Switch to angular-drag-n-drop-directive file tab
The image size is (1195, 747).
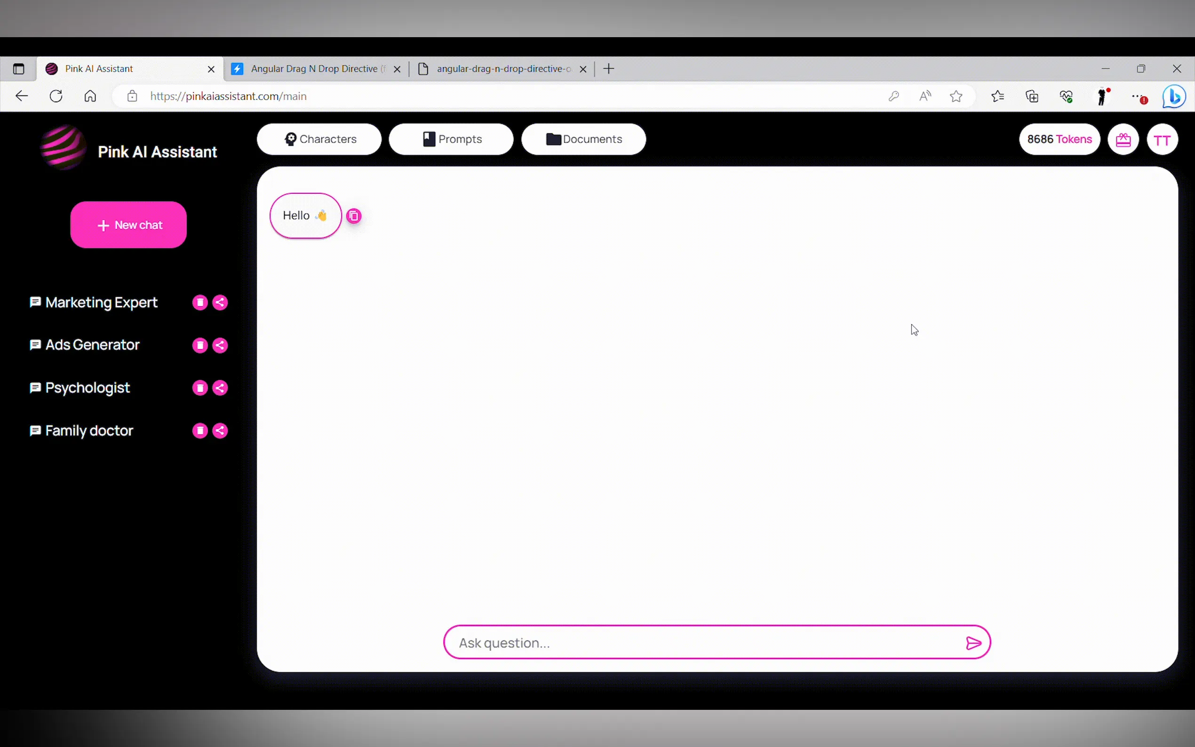pyautogui.click(x=503, y=69)
